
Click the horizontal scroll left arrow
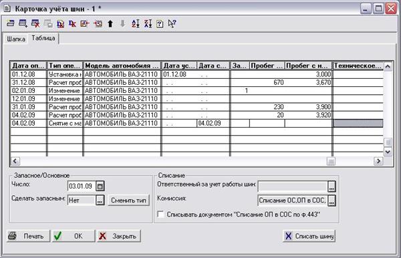pos(15,161)
